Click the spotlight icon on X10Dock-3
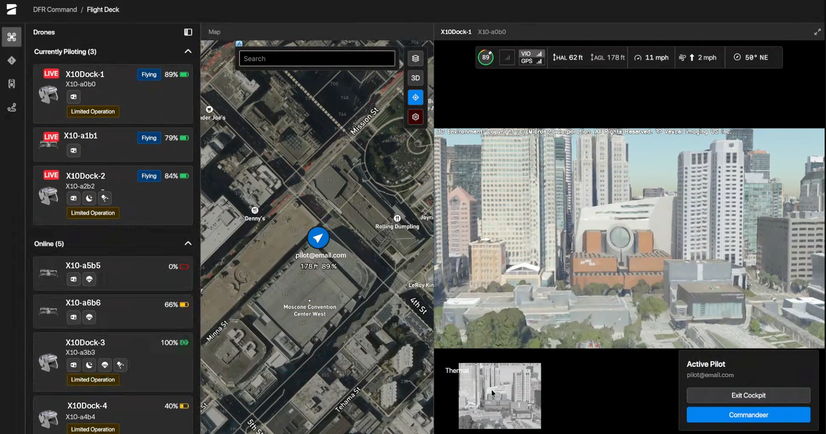 [120, 365]
